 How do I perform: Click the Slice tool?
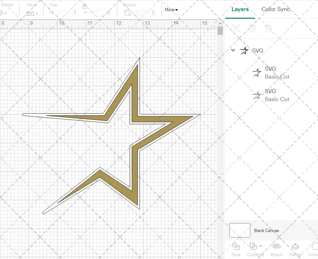pos(236,250)
